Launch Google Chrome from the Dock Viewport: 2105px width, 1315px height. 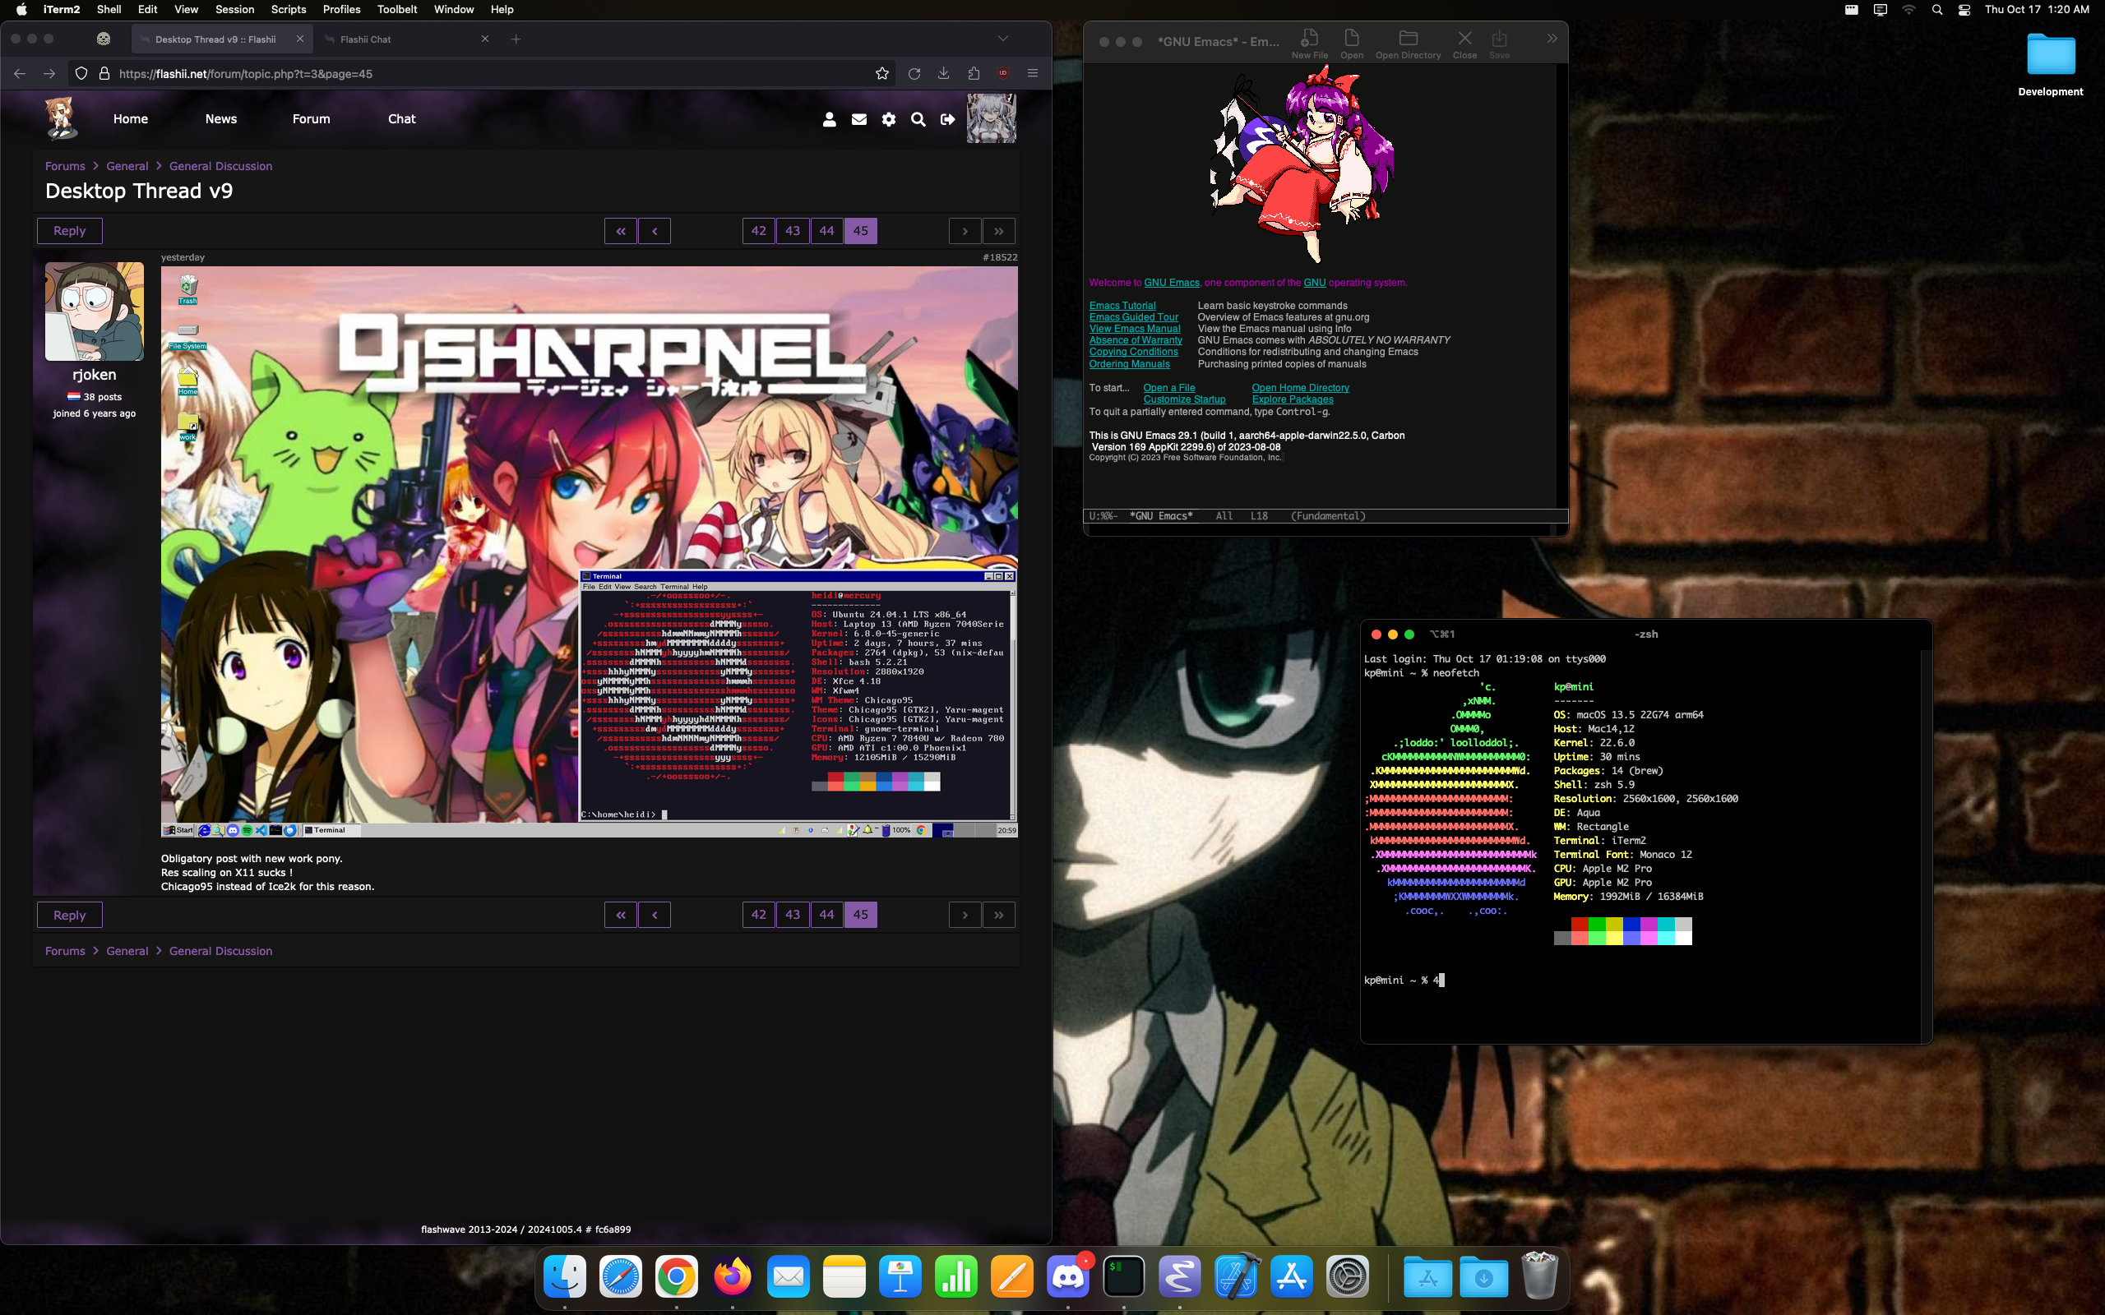pyautogui.click(x=676, y=1276)
